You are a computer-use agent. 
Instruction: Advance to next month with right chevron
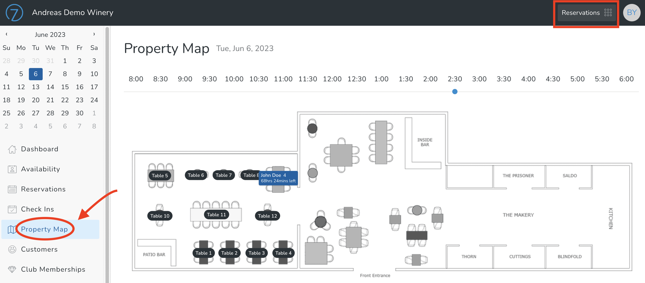click(94, 34)
